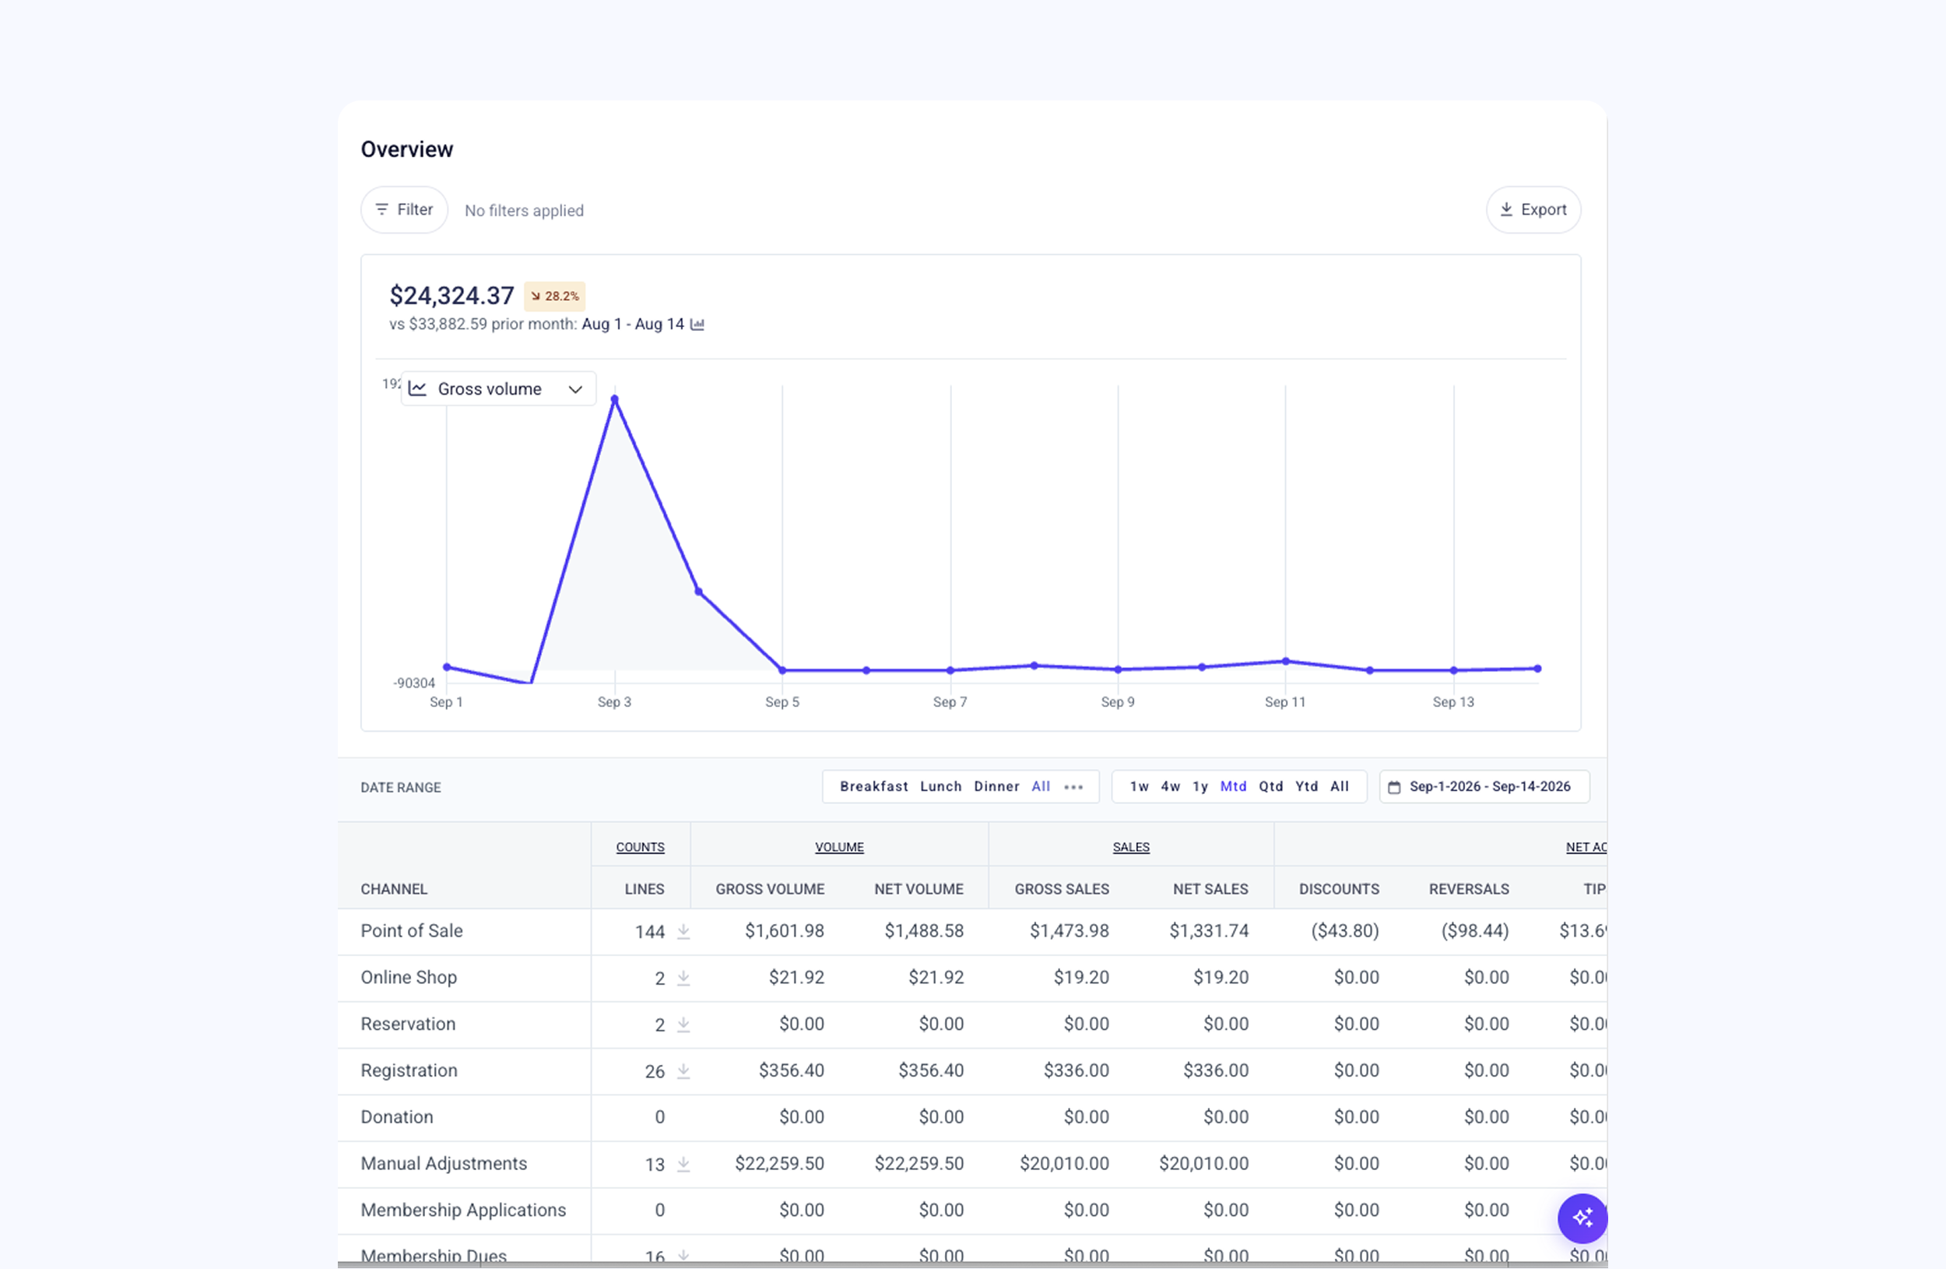1946x1269 pixels.
Task: Click the GROSS SALES column header
Action: click(x=1061, y=889)
